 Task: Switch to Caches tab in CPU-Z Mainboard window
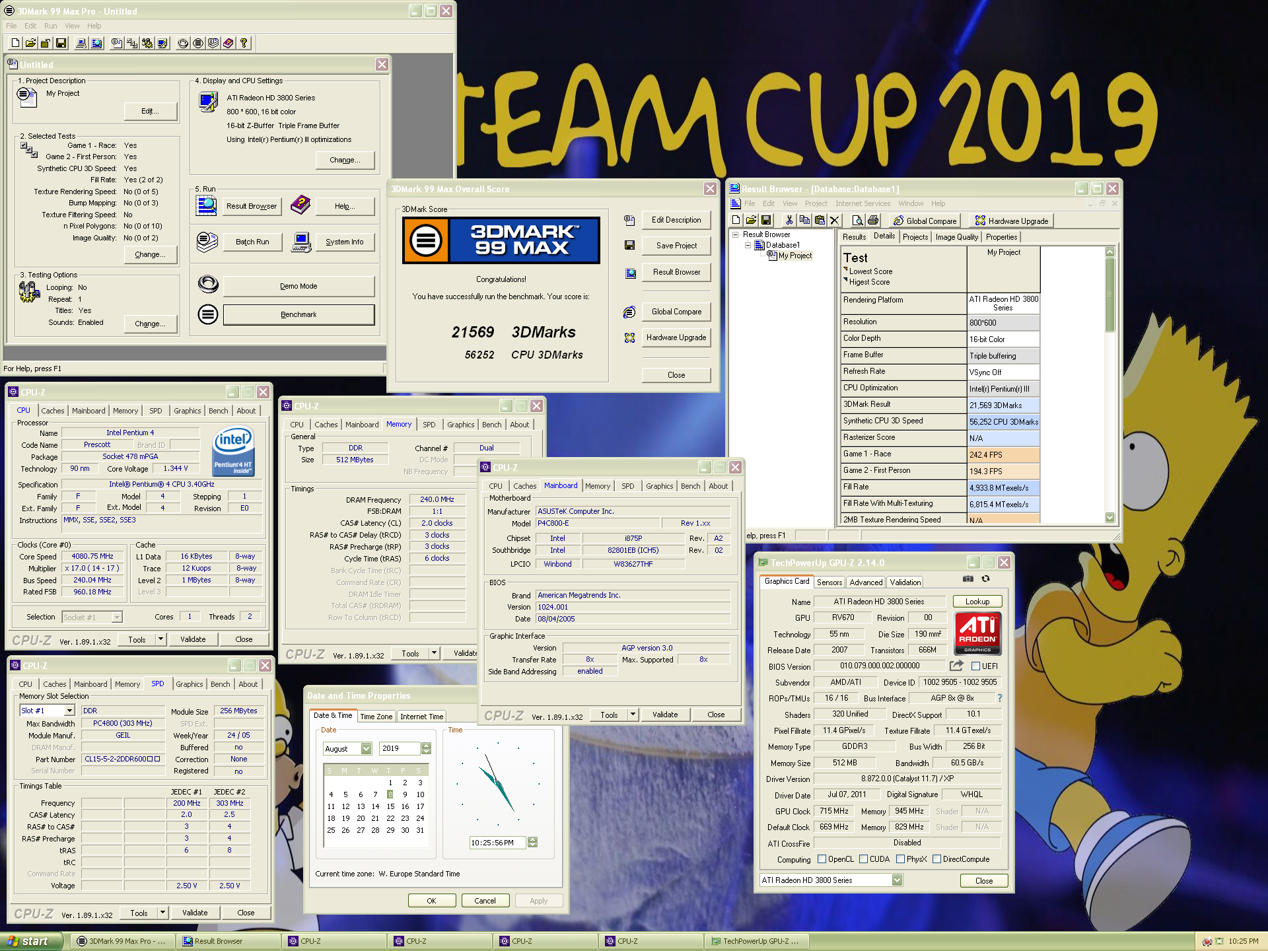[x=525, y=486]
